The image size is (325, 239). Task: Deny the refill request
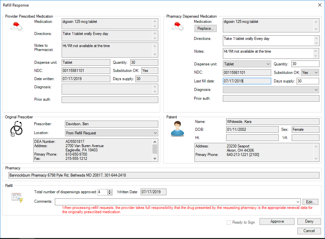309,222
